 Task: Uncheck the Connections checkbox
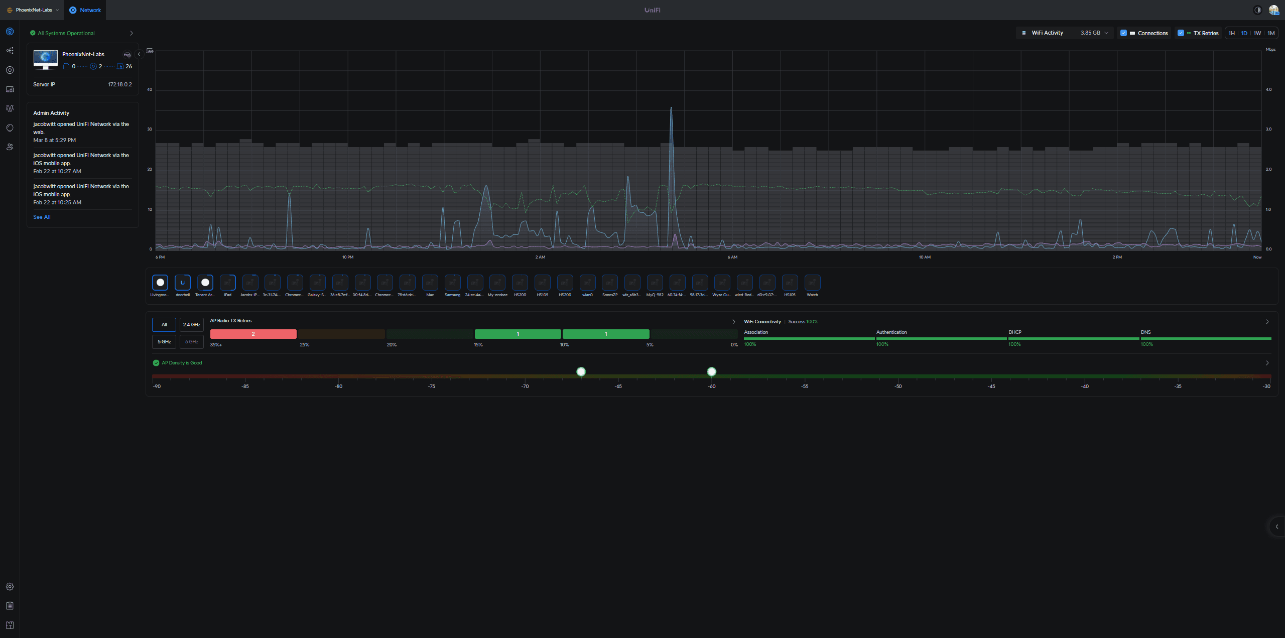[1123, 33]
